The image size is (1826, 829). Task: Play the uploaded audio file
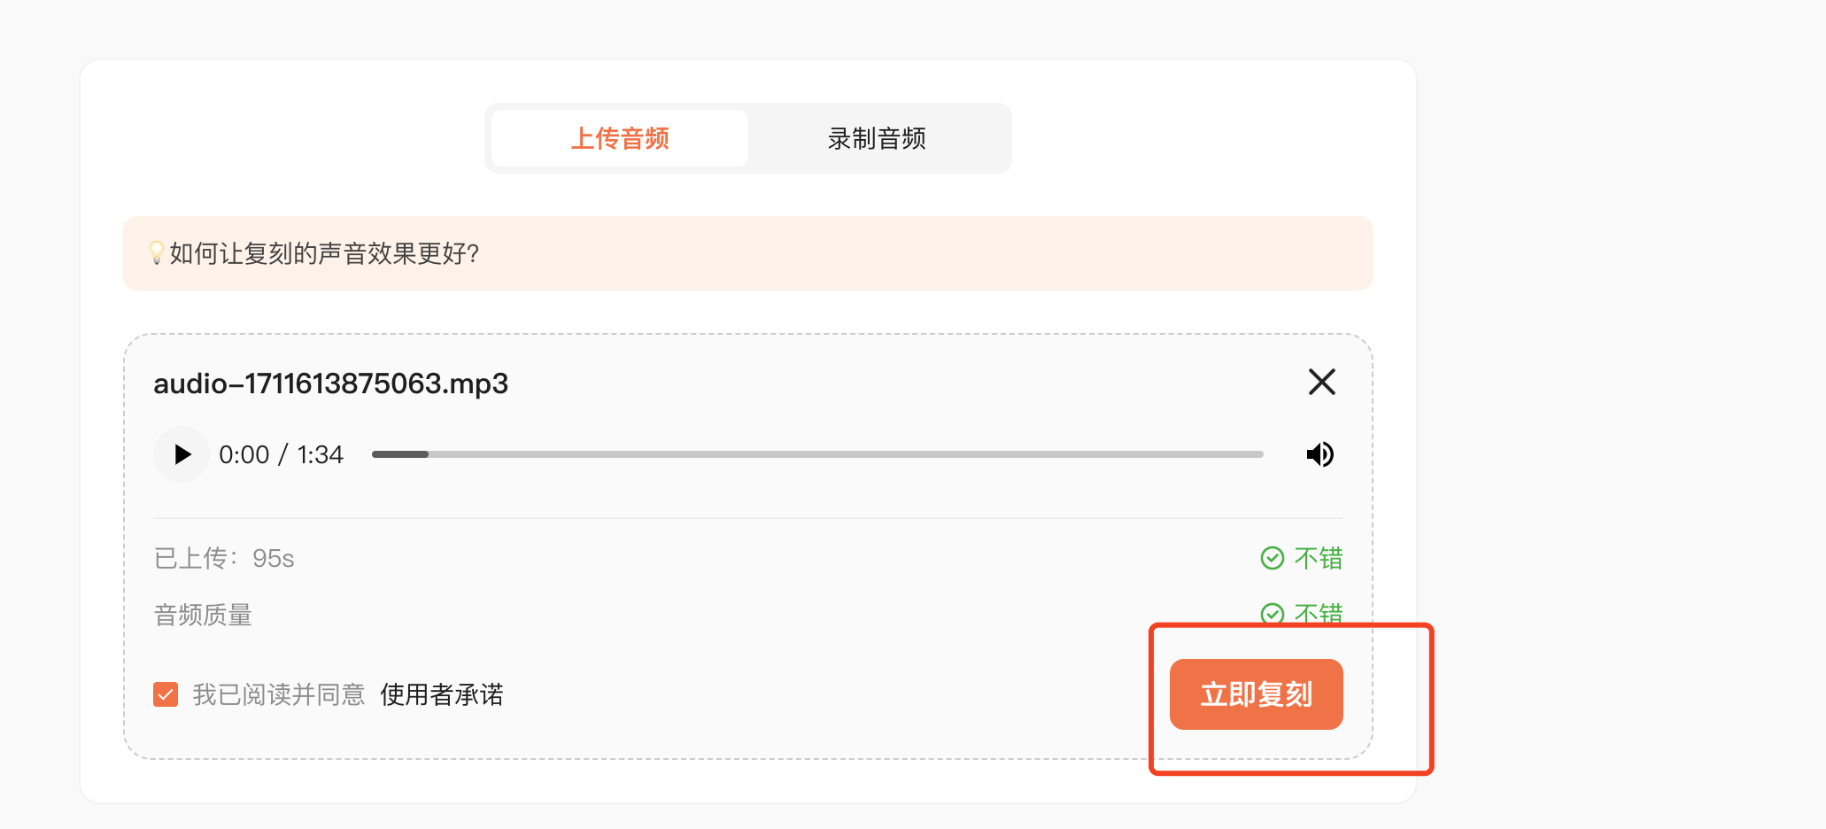pos(182,454)
